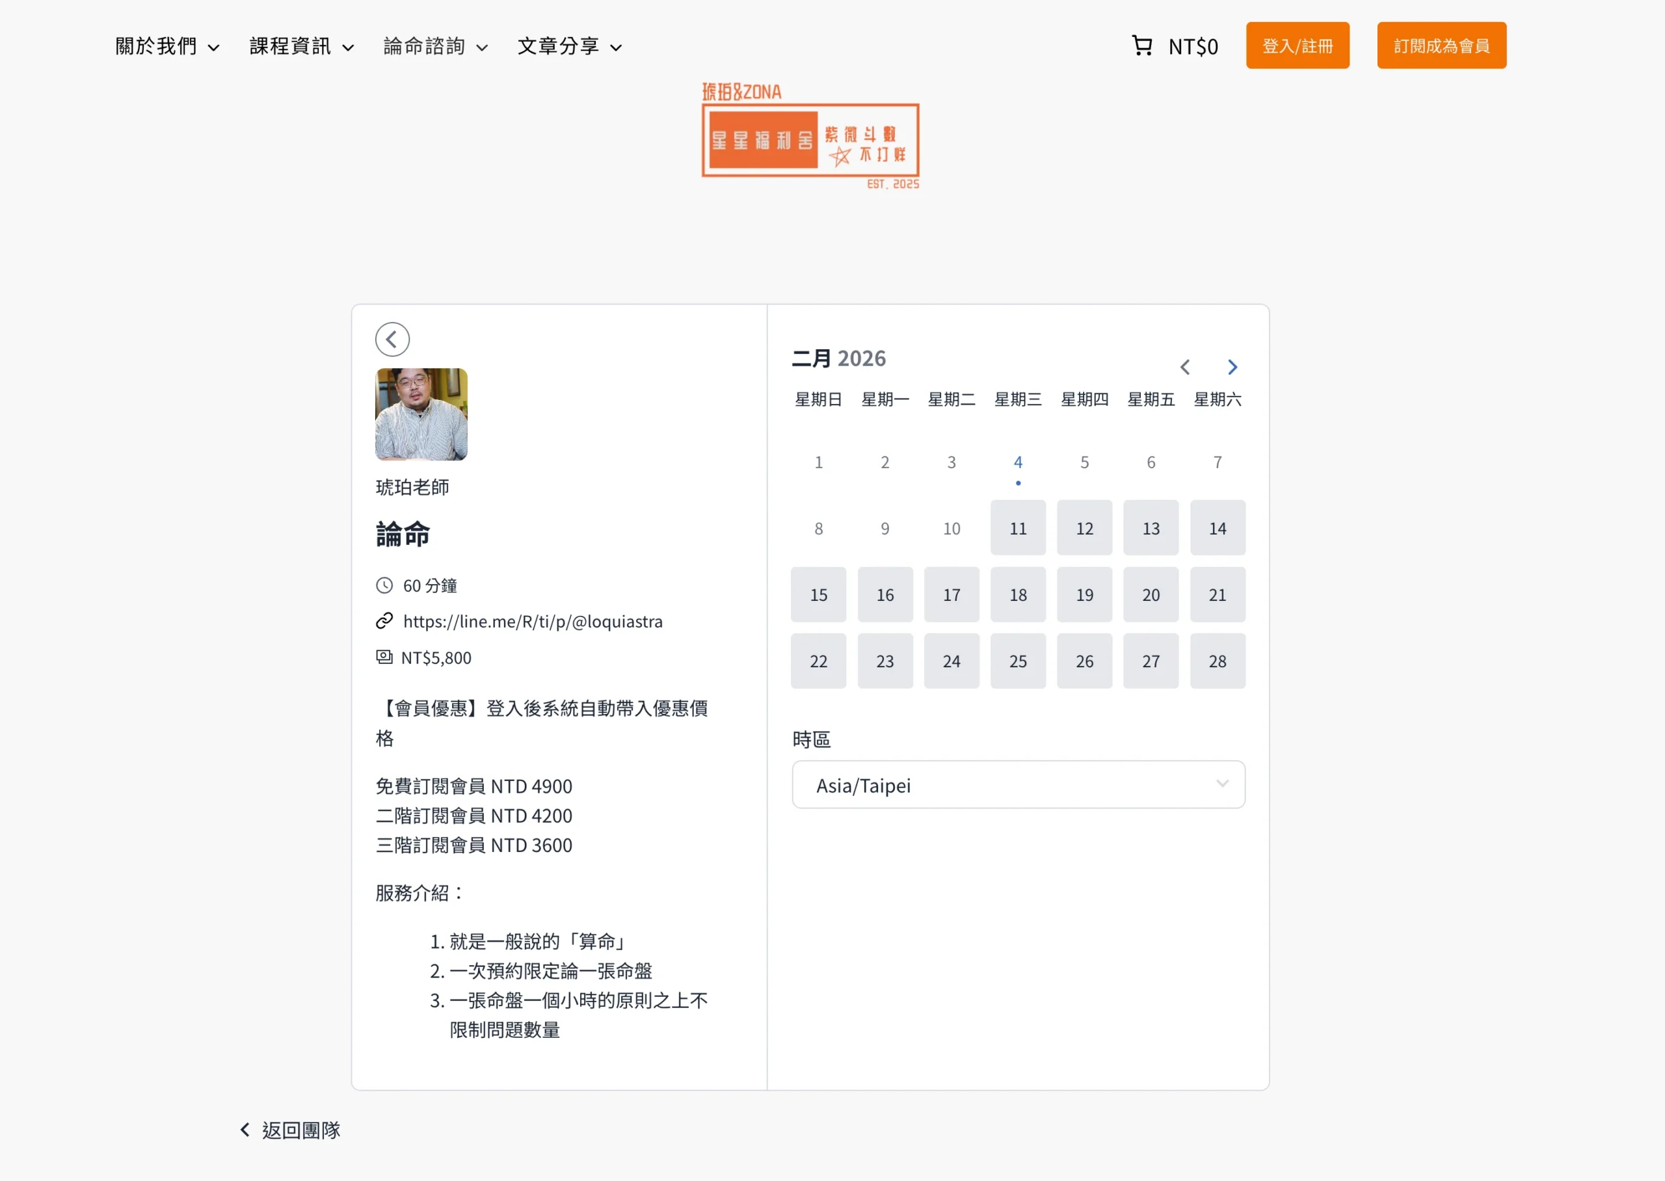The width and height of the screenshot is (1665, 1181).
Task: Go to next month in calendar
Action: (1232, 367)
